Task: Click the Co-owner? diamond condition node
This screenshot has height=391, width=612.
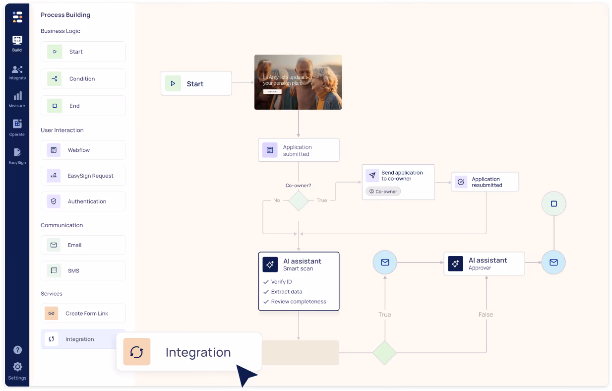Action: pyautogui.click(x=299, y=200)
